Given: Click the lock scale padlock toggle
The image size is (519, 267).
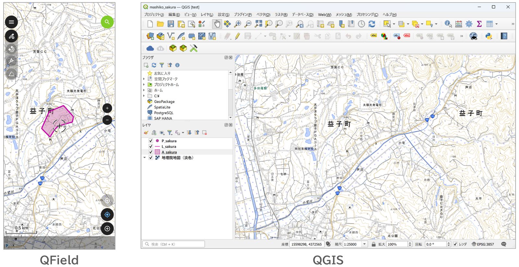Looking at the screenshot, I should click(373, 244).
